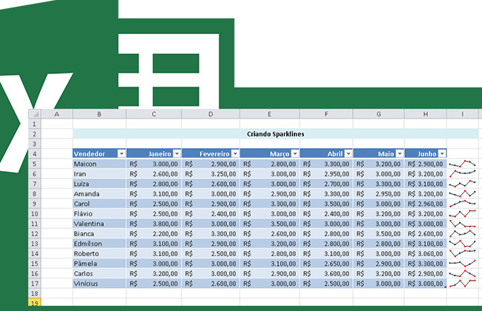Select column F header
482x311 pixels.
(x=326, y=114)
